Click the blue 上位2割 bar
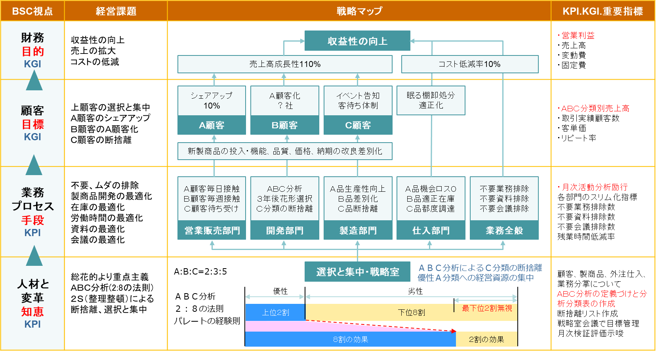The height and width of the screenshot is (351, 656). (275, 312)
